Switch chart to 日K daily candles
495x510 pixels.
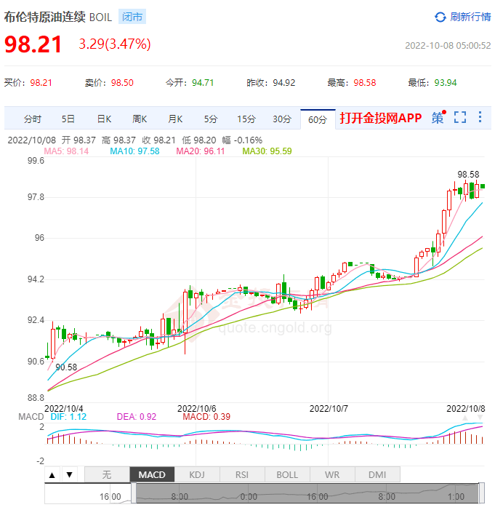tap(104, 119)
